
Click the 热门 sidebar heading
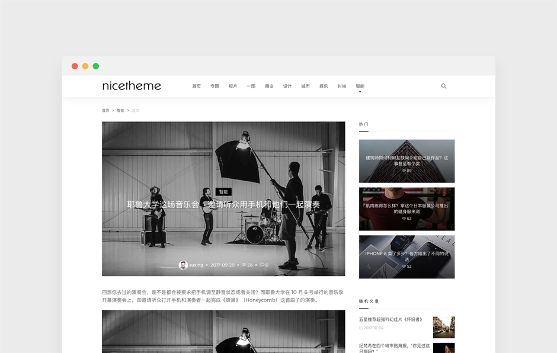click(363, 124)
